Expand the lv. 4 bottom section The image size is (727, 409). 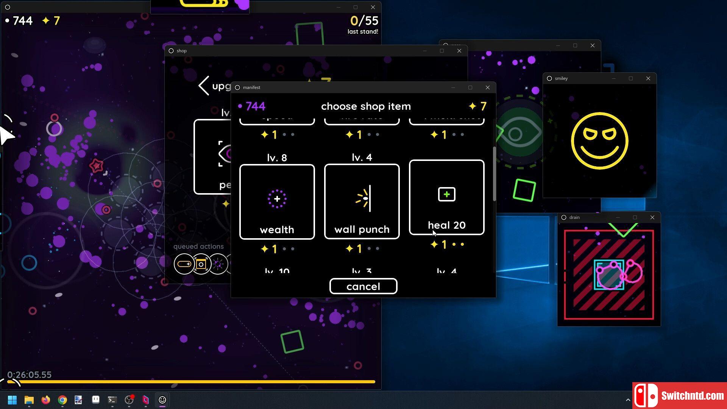click(x=446, y=270)
